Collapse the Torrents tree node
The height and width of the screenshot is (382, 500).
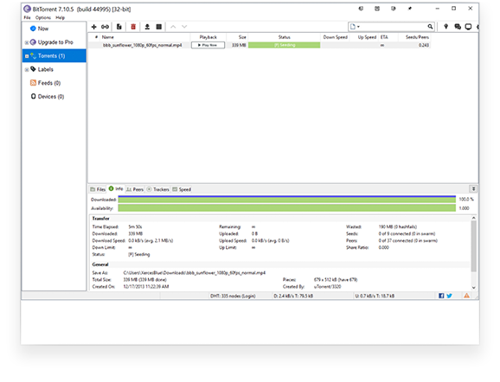(x=27, y=56)
